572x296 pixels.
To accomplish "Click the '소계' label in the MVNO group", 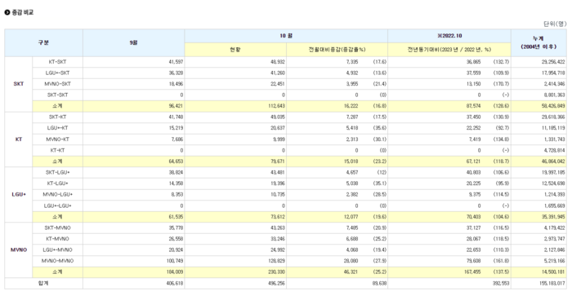I will (58, 272).
